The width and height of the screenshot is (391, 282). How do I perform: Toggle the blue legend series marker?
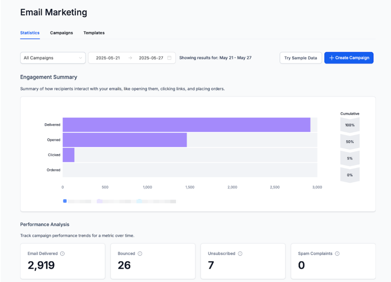pos(65,201)
